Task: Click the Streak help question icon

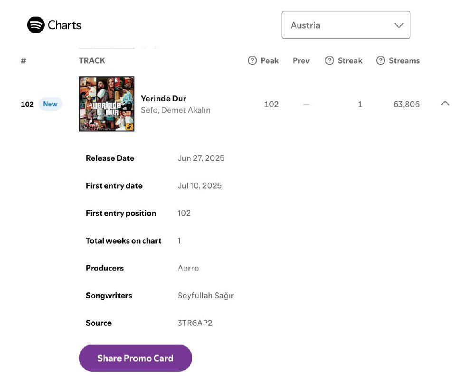Action: [x=330, y=61]
